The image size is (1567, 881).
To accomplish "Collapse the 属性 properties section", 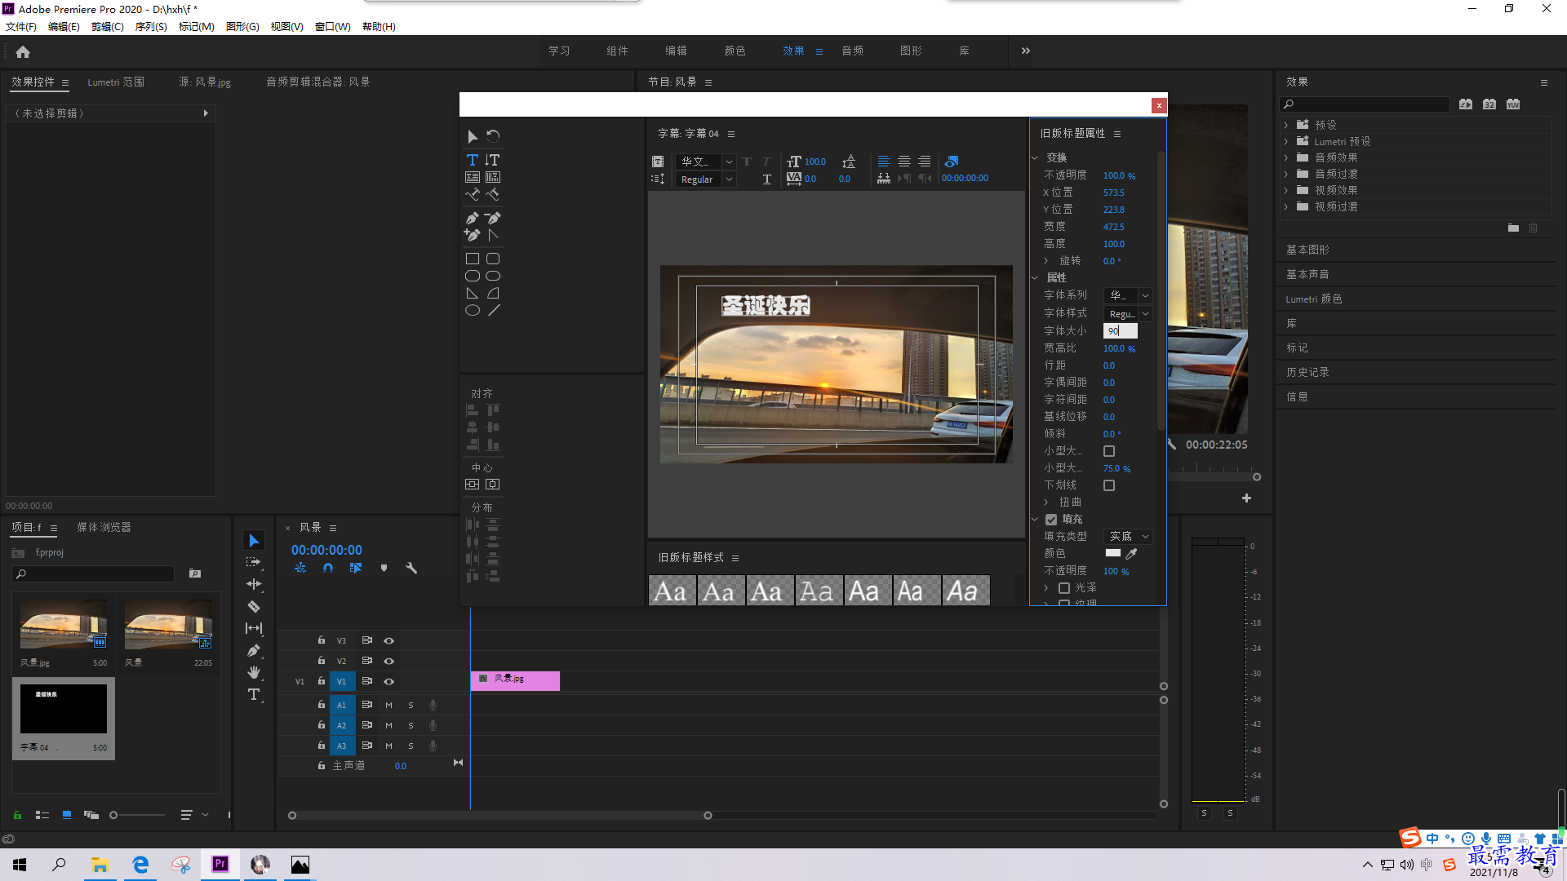I will [x=1035, y=277].
